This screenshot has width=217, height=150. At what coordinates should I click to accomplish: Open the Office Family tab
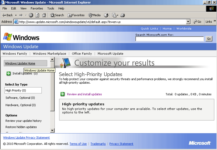[x=82, y=54]
